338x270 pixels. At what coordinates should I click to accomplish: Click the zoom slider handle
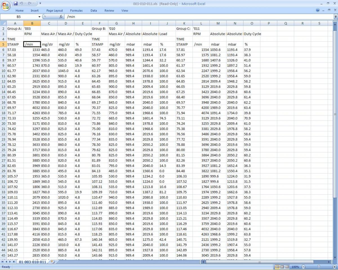point(319,267)
